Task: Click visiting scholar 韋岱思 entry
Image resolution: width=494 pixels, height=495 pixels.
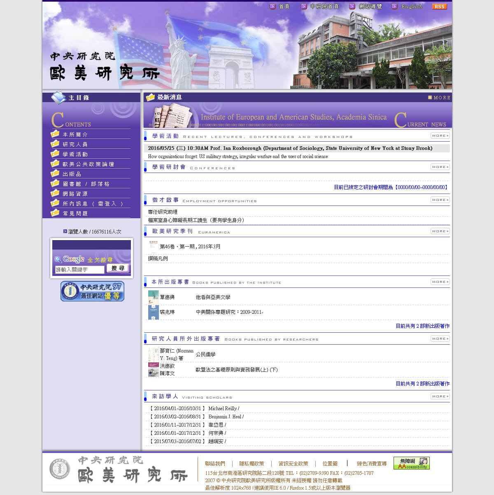Action: point(188,425)
